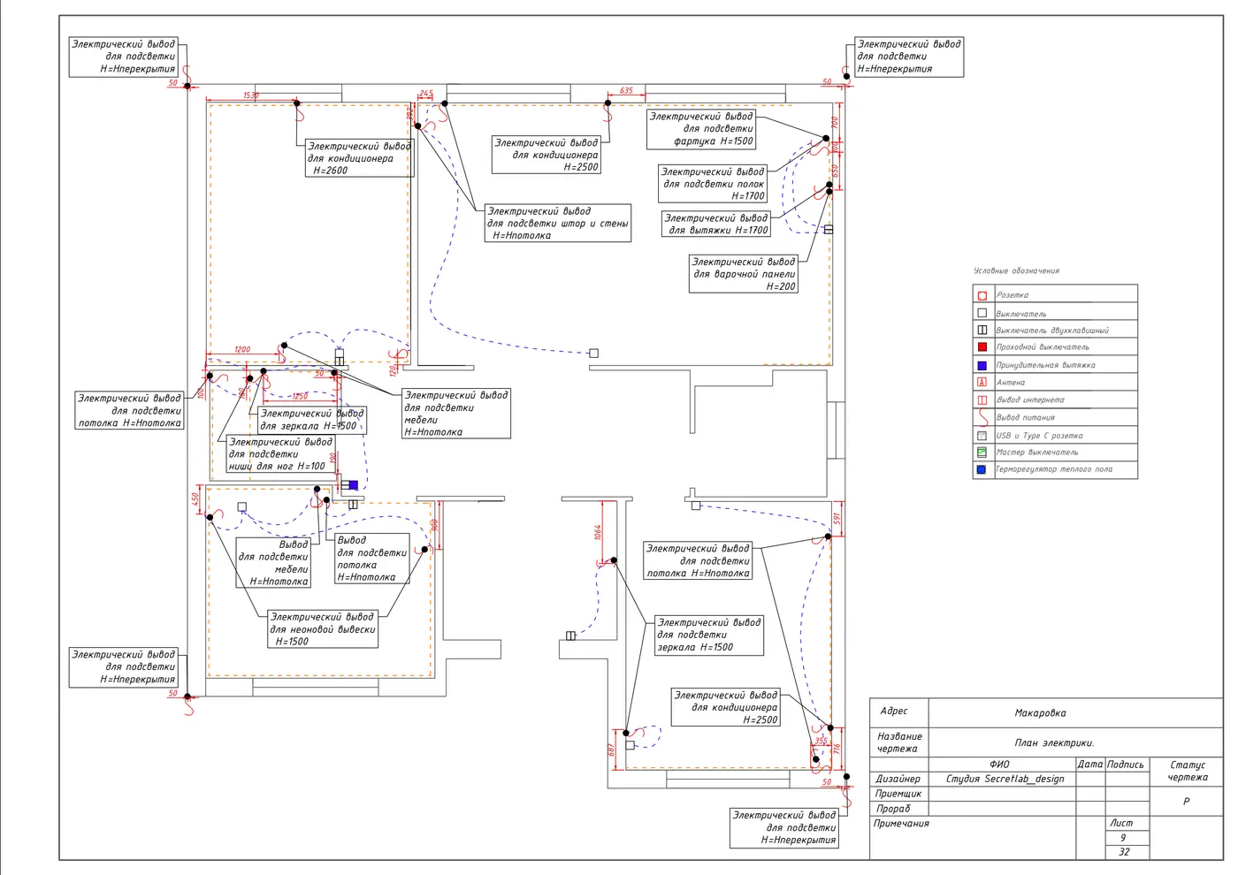Click the План электрики. drawing title
Screen dimensions: 1238x875
pyautogui.click(x=1054, y=742)
